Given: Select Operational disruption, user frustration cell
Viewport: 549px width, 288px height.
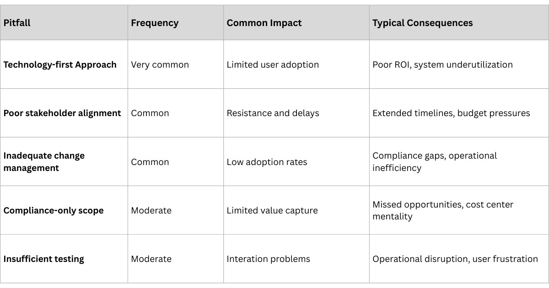Looking at the screenshot, I should click(455, 259).
